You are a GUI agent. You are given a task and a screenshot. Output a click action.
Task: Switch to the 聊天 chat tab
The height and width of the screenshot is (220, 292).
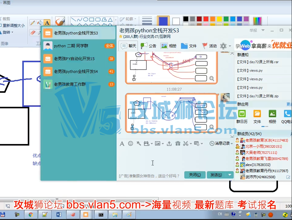click(x=128, y=46)
